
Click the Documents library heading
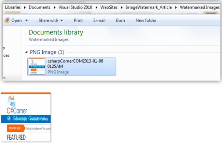tap(56, 32)
